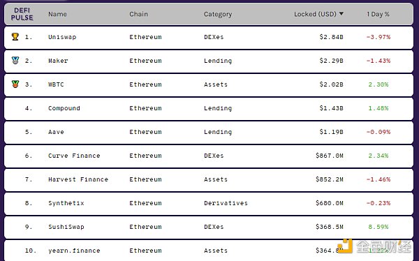Select the Synthetix row
Screen dimensions: 419x261
point(209,203)
